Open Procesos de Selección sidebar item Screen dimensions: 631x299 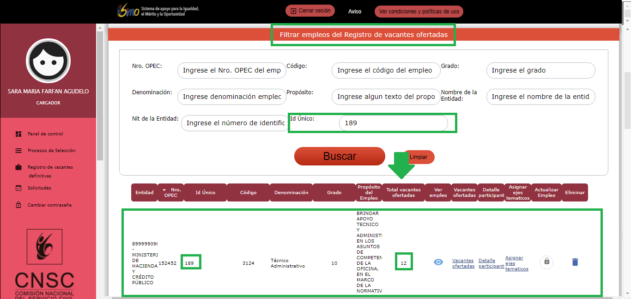coord(51,151)
